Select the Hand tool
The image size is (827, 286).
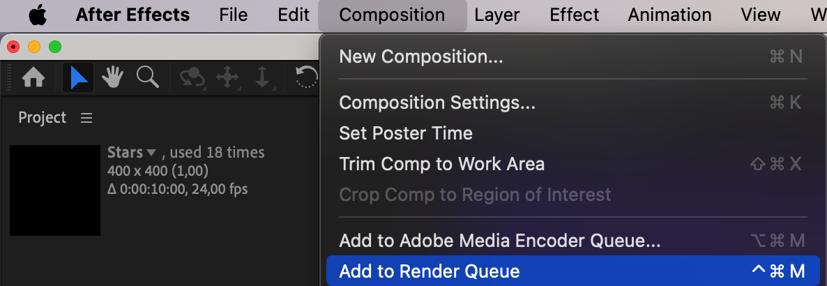point(112,77)
